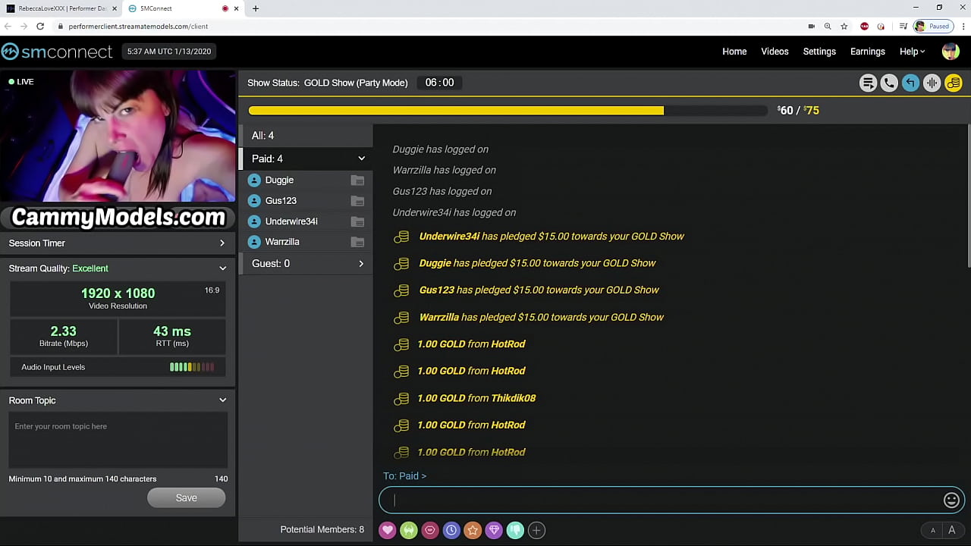Collapse the Stream Quality section
Screen dimensions: 971x546
coord(222,268)
